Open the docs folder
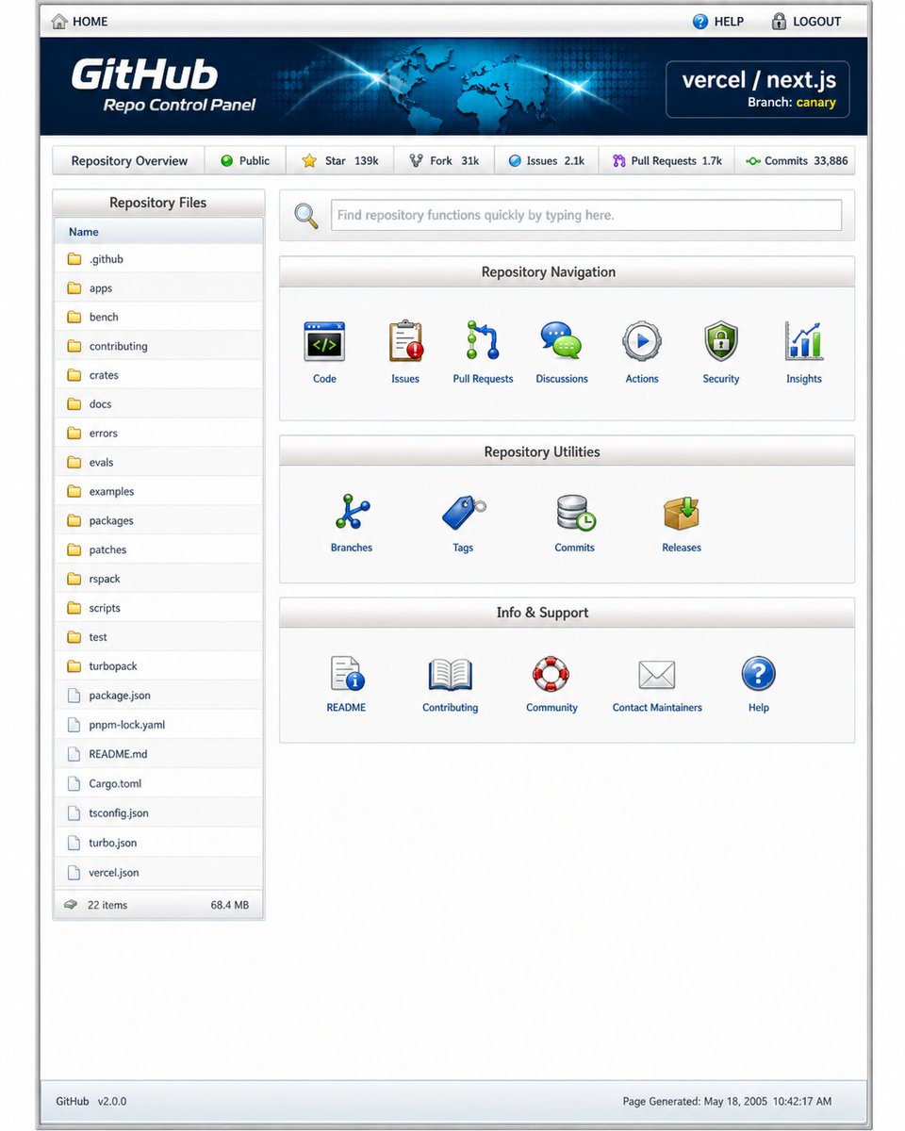 [x=158, y=404]
